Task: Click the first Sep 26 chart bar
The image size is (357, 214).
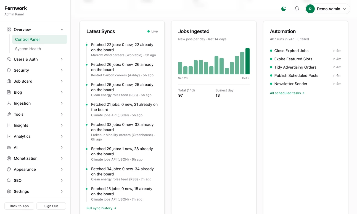Action: tap(180, 68)
